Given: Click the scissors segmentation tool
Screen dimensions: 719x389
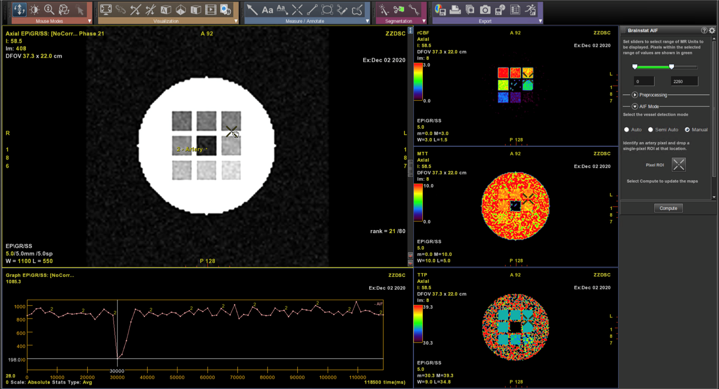Looking at the screenshot, I should [x=398, y=9].
